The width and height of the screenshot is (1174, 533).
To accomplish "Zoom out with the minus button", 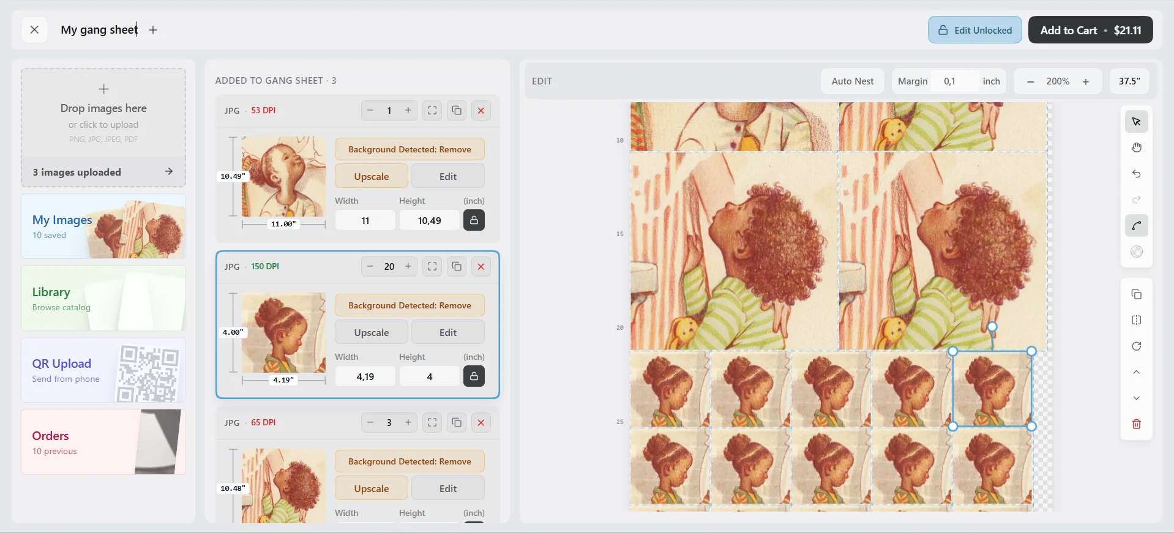I will click(x=1031, y=81).
